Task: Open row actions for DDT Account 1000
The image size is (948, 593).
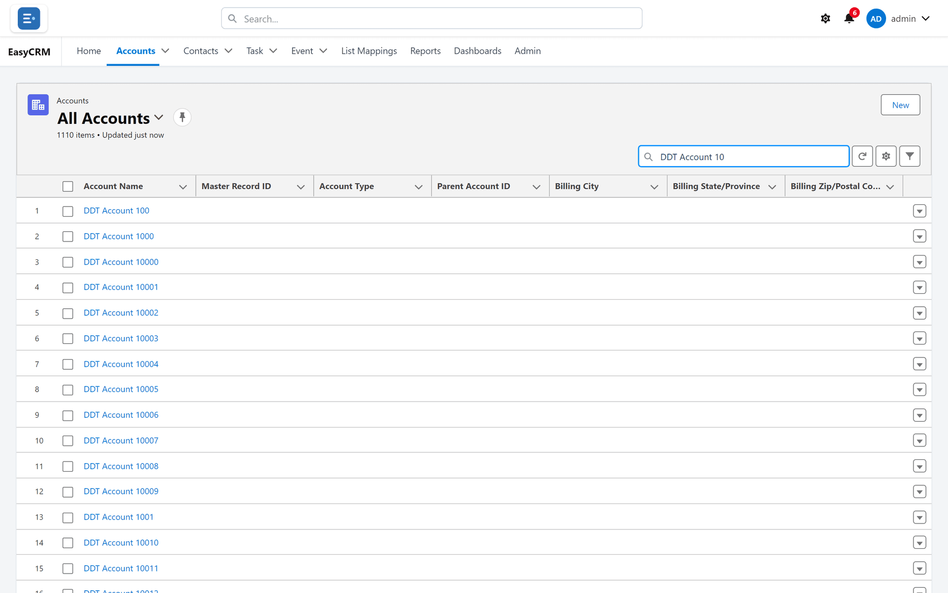Action: [x=919, y=236]
